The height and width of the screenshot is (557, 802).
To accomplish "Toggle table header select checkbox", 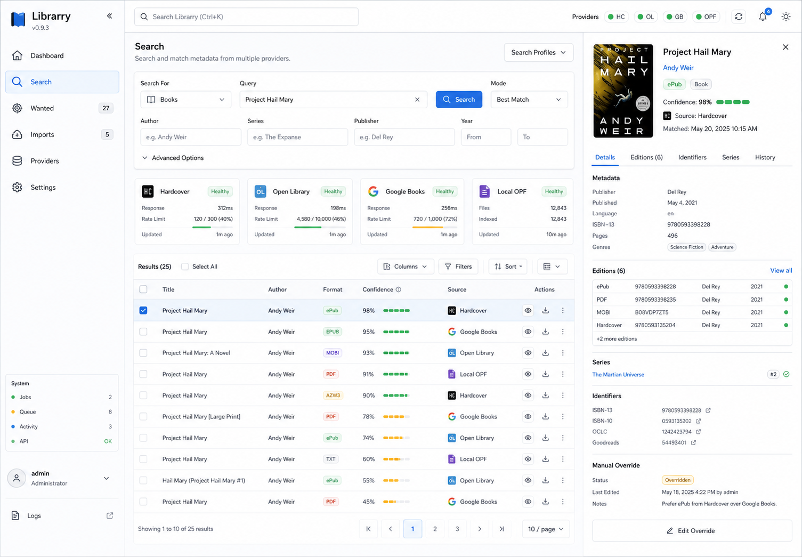I will pos(143,289).
